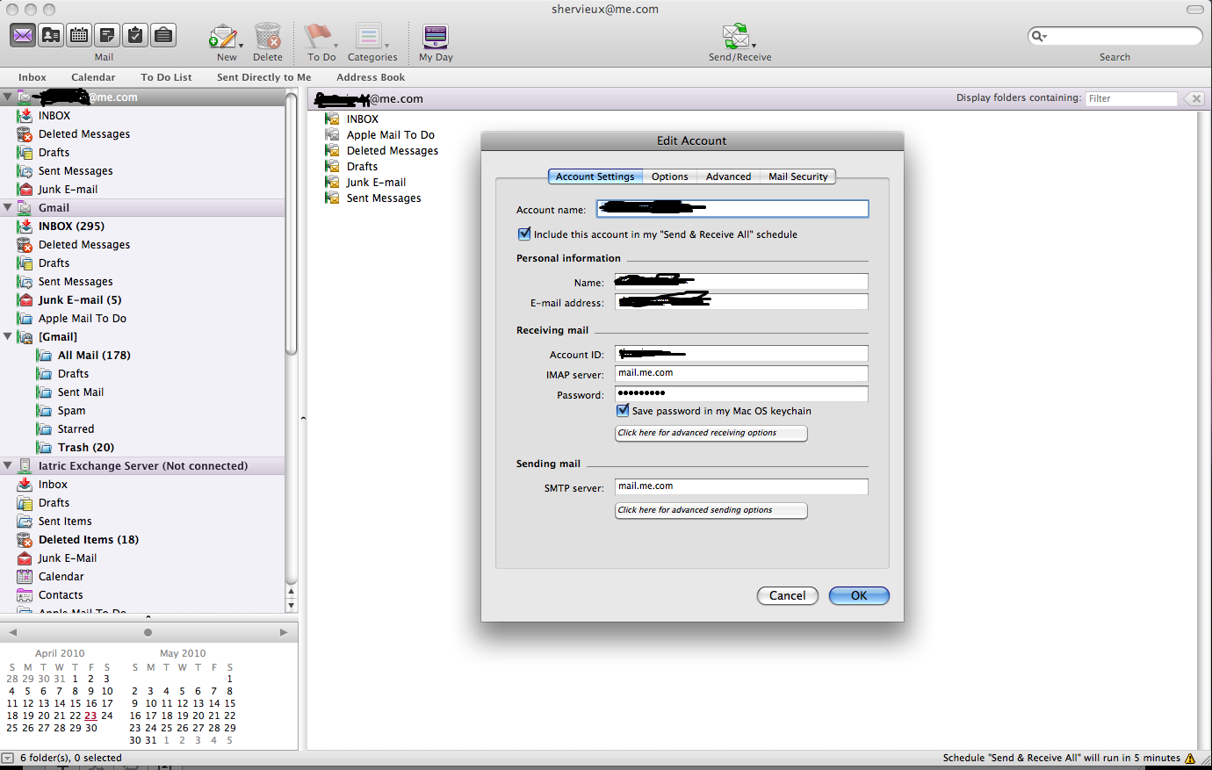Click the warning icon in the status bar
The width and height of the screenshot is (1212, 770).
[1190, 758]
